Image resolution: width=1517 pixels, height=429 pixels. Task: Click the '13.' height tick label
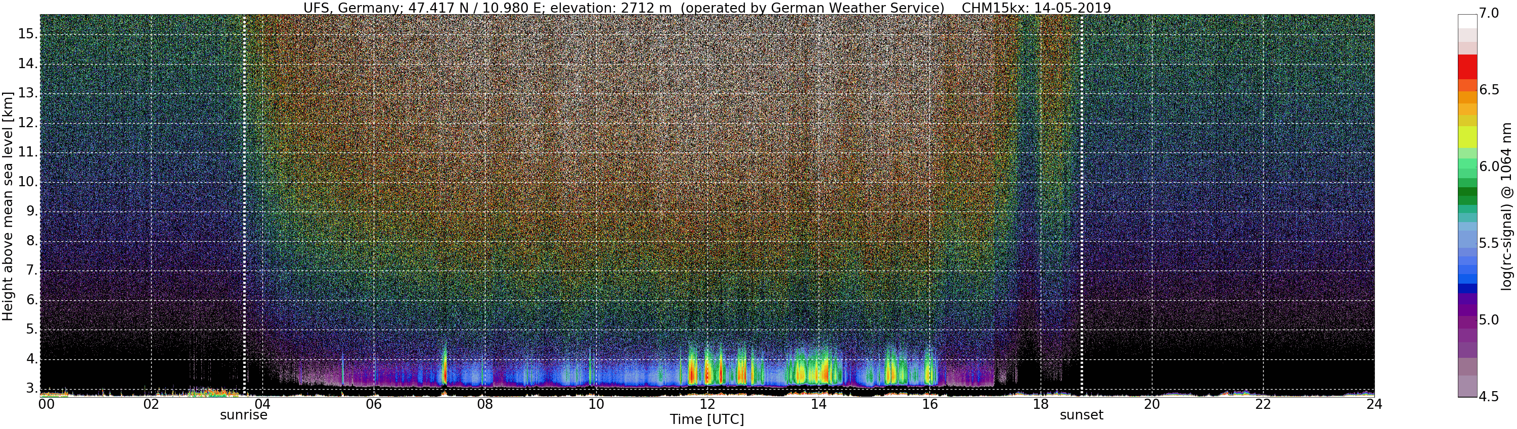click(28, 93)
